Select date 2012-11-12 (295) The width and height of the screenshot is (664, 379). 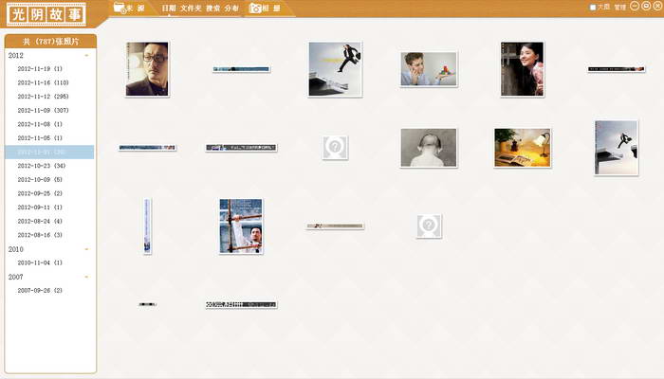coord(44,97)
